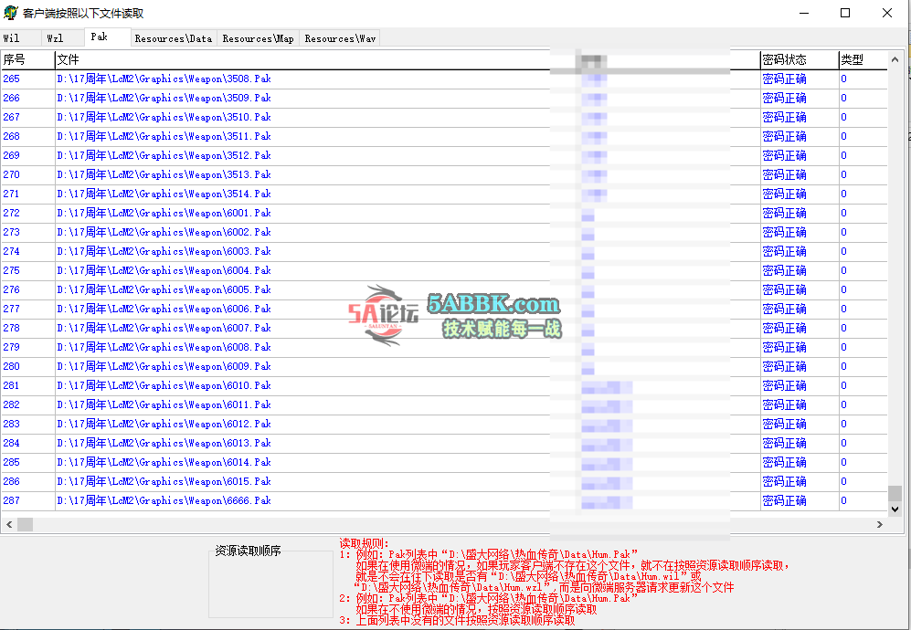Select row with Weapon\3512.Pak
The width and height of the screenshot is (911, 630).
444,155
